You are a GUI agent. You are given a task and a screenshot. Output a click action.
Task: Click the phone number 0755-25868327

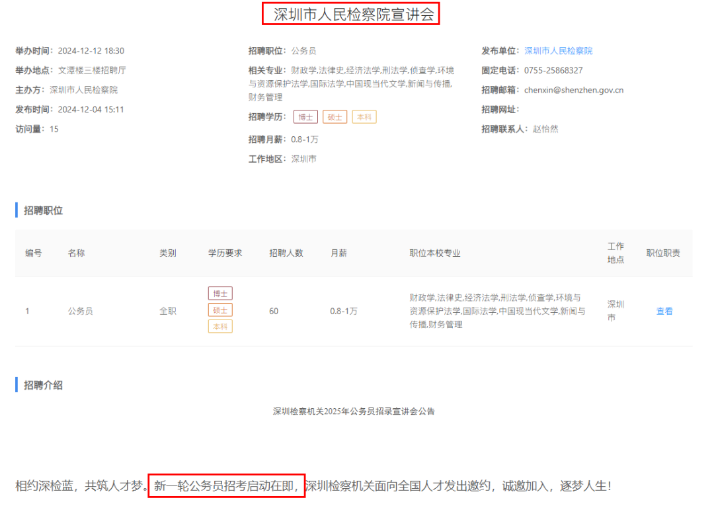[x=553, y=70]
